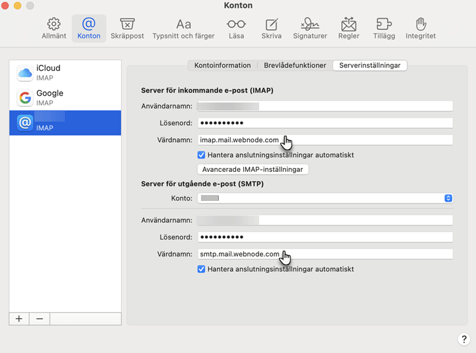Viewport: 476px width, 353px height.
Task: Click the smtp.mail.webnode.com host field
Action: click(x=325, y=254)
